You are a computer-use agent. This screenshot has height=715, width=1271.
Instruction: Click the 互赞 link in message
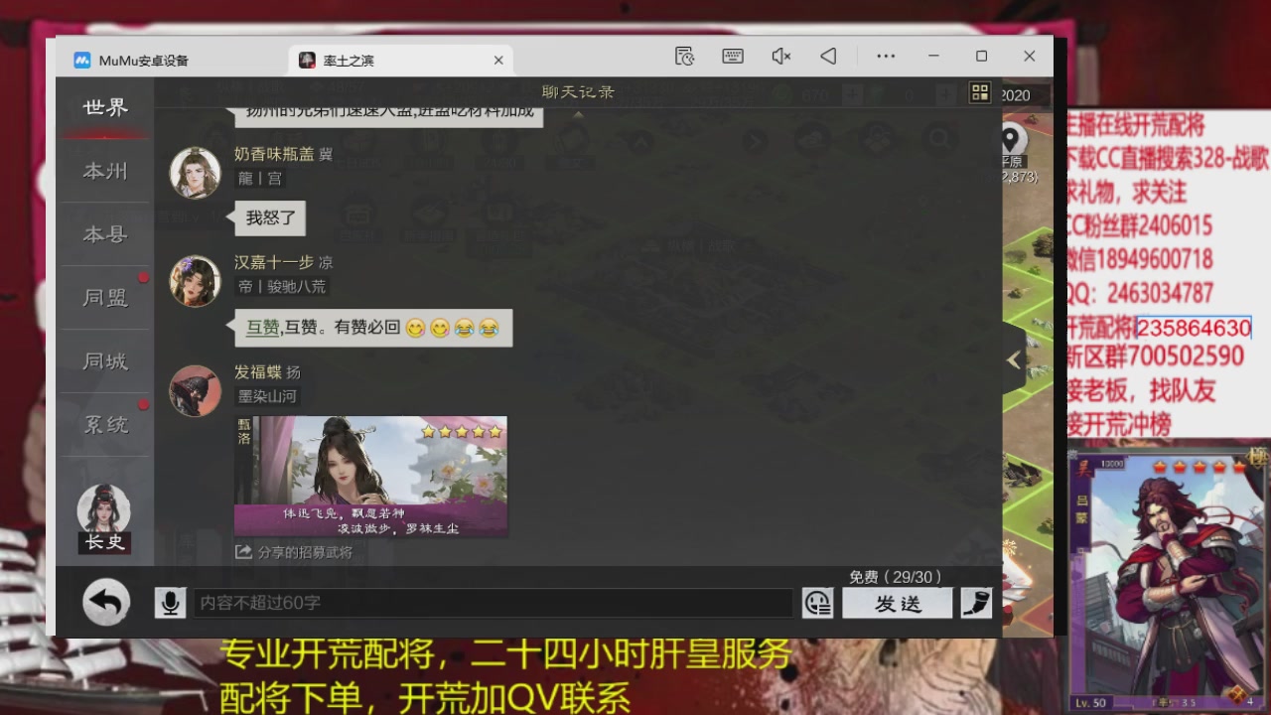262,327
